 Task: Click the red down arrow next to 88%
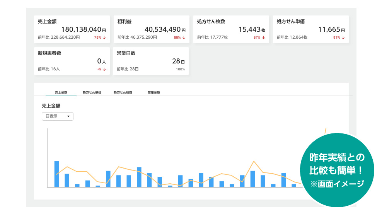tap(184, 38)
